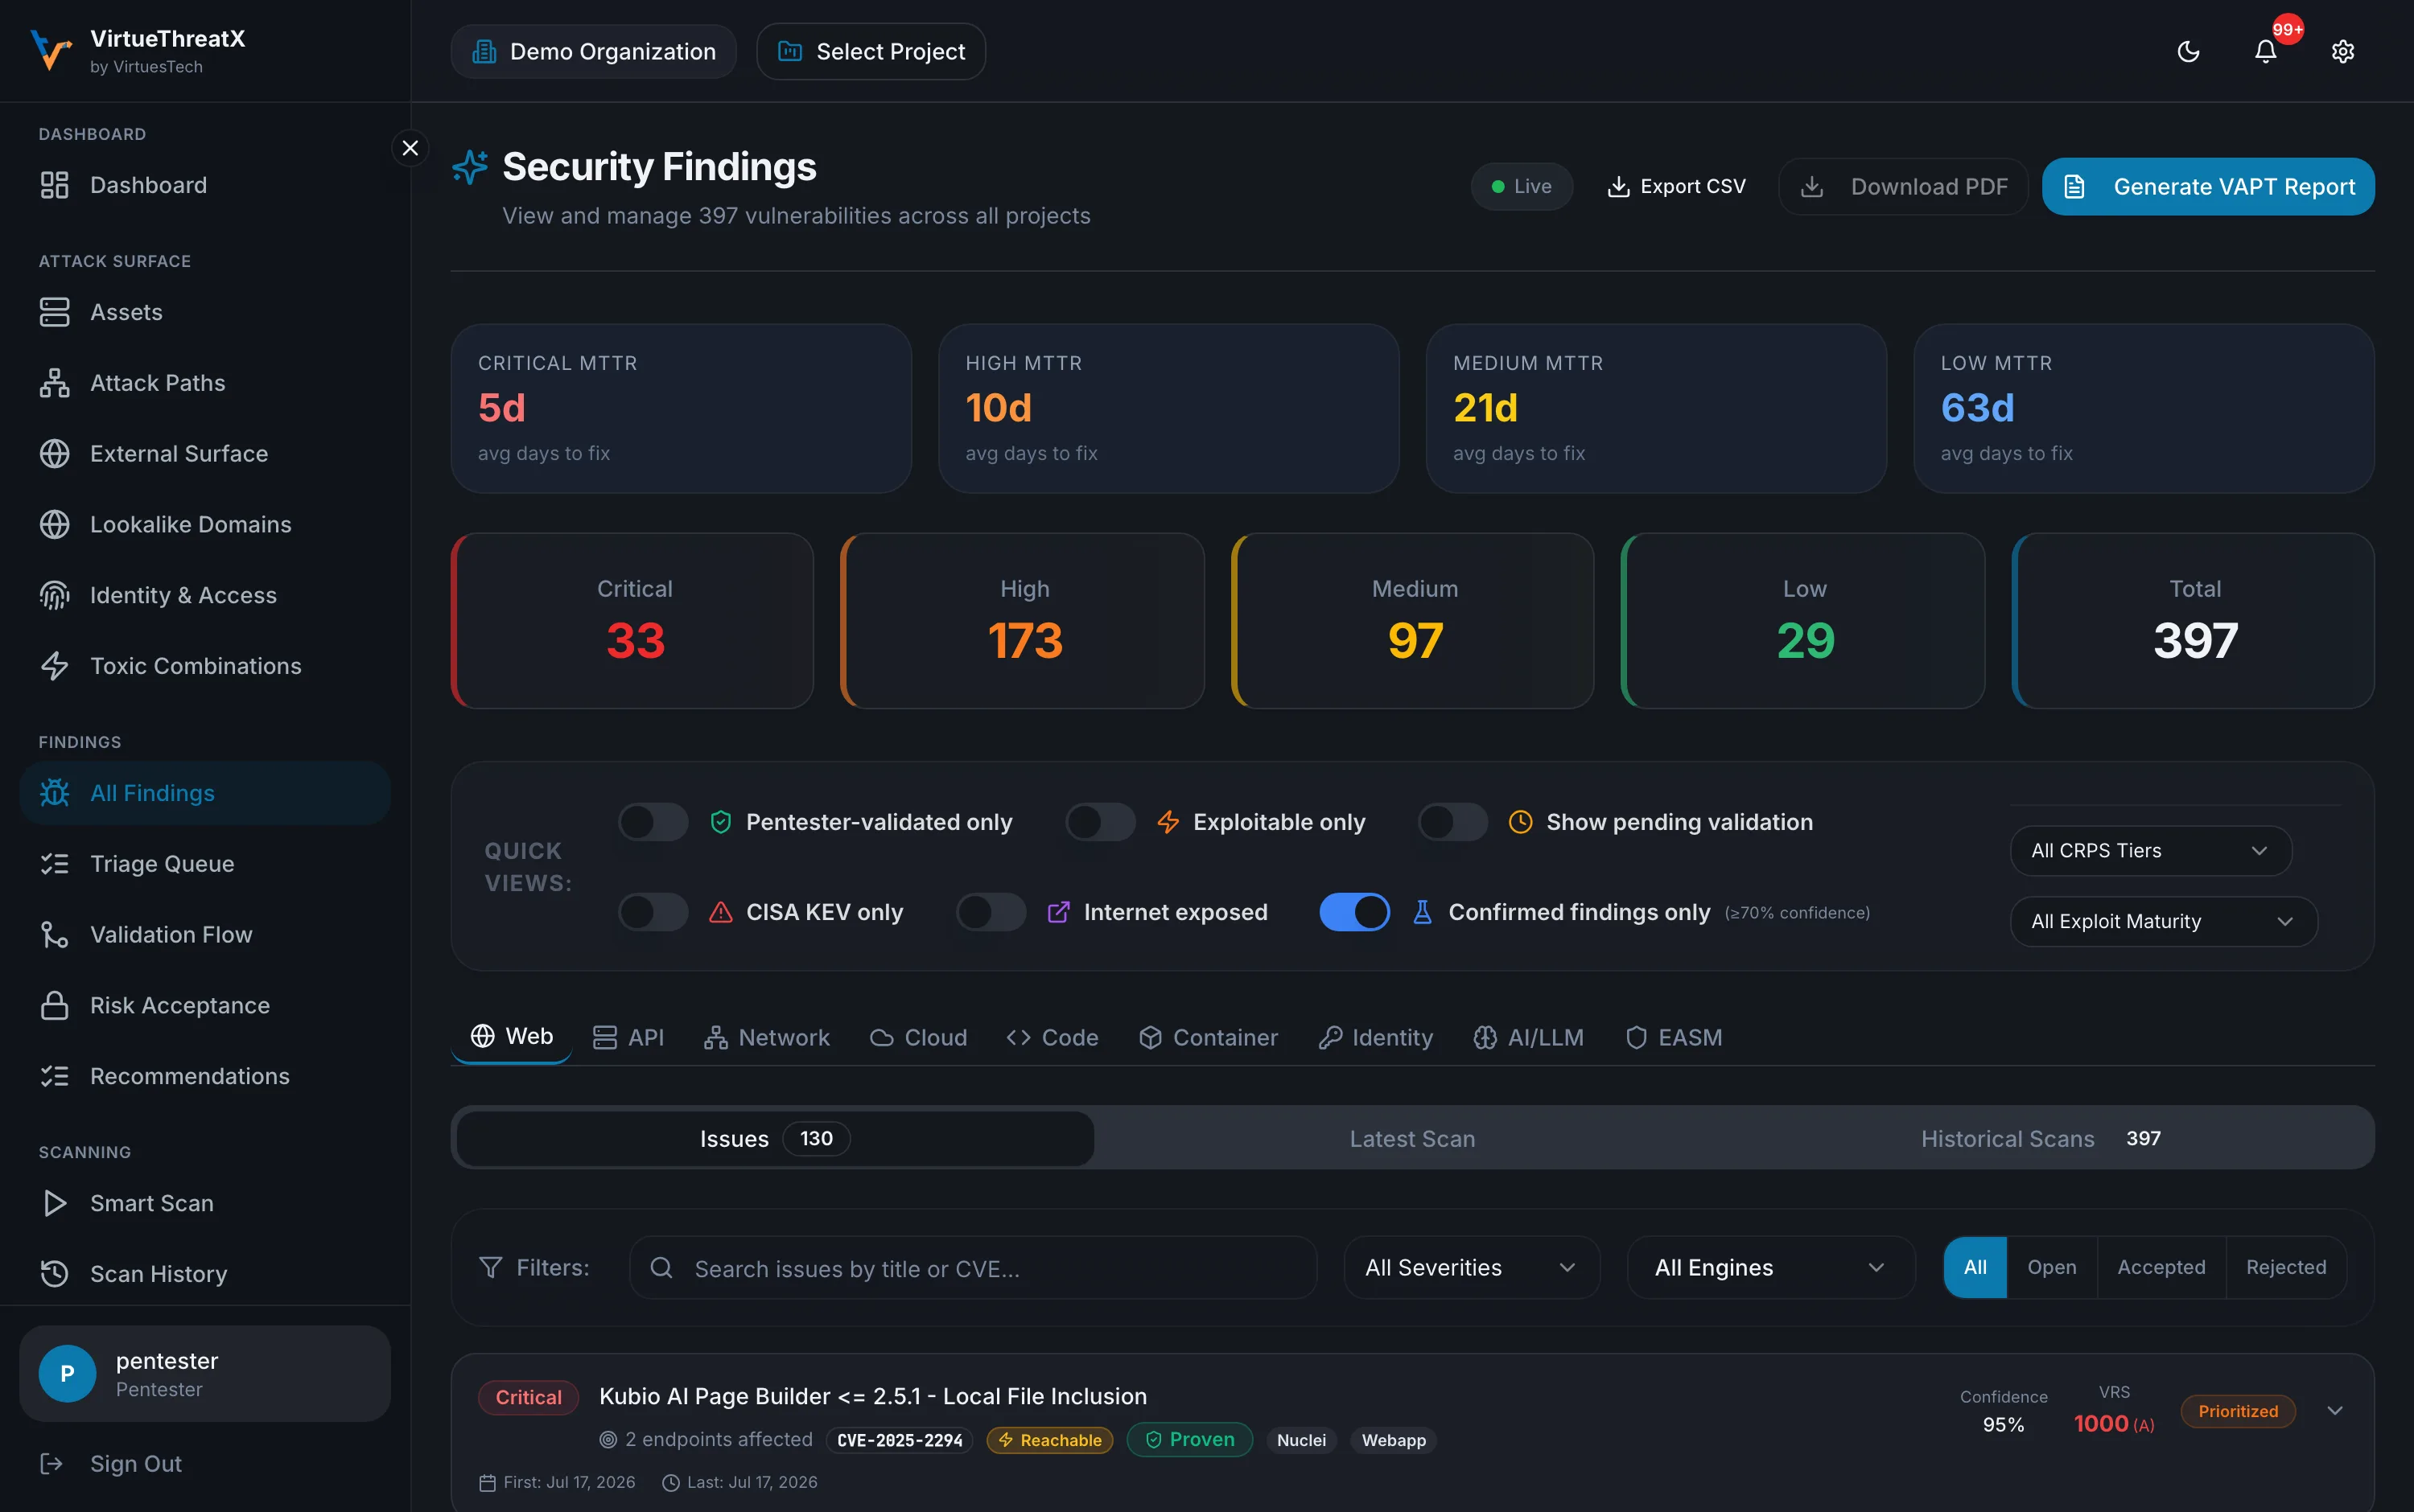Click the Live status indicator

[x=1521, y=187]
